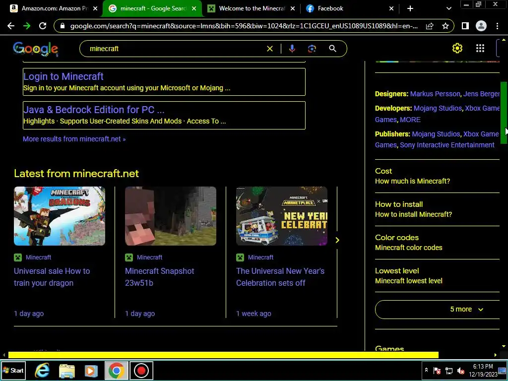Open the Chrome side panel

point(465,26)
